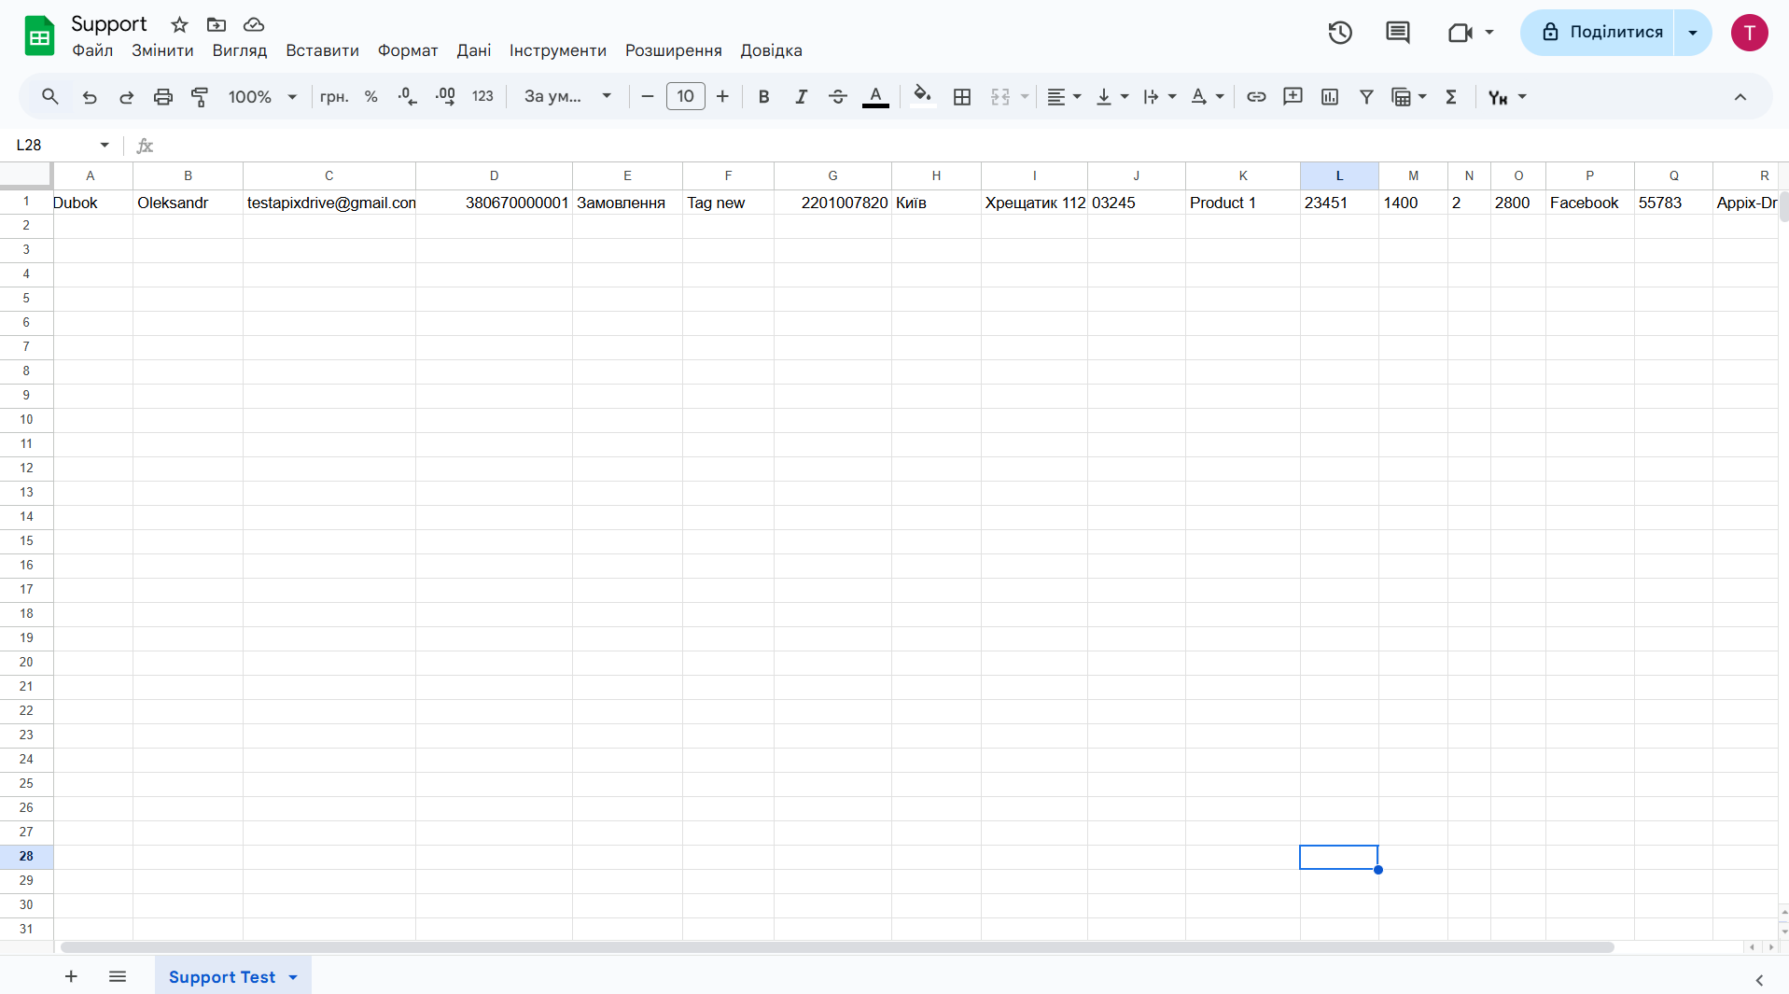Image resolution: width=1789 pixels, height=994 pixels.
Task: View cloud save status icon
Action: click(x=254, y=24)
